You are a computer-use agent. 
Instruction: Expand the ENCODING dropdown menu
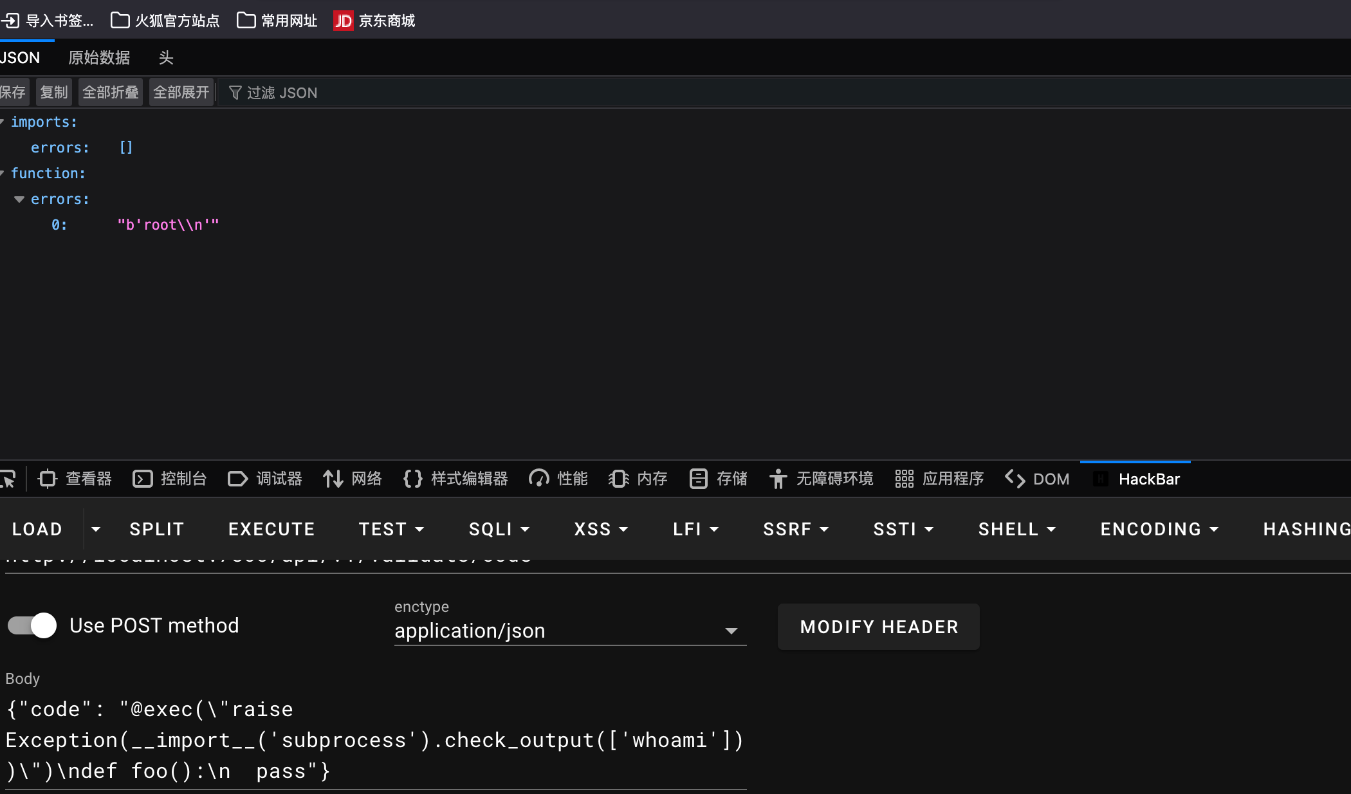[1159, 529]
